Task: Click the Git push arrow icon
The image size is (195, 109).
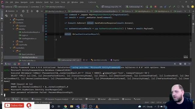Action: (174, 7)
